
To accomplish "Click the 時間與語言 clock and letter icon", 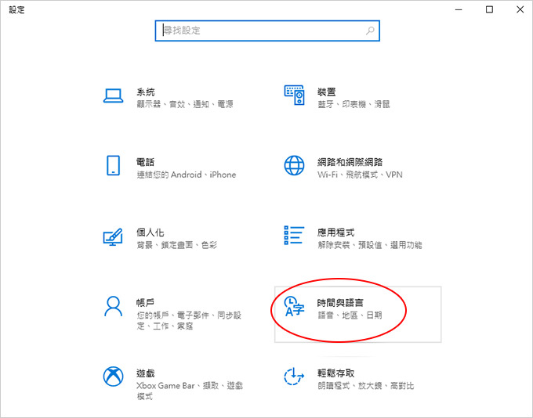I will pyautogui.click(x=294, y=306).
